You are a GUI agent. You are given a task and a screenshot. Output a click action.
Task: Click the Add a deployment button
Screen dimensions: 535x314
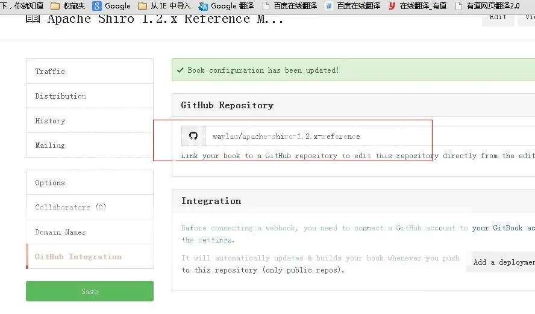(x=501, y=262)
